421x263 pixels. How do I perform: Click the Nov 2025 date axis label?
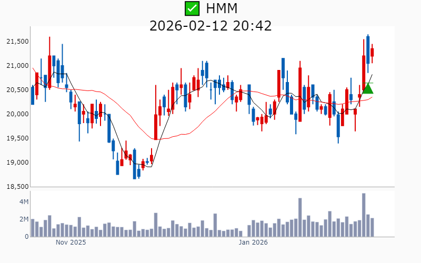[x=71, y=242]
